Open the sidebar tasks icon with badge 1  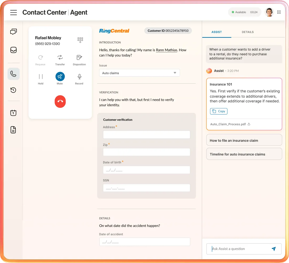tap(13, 113)
